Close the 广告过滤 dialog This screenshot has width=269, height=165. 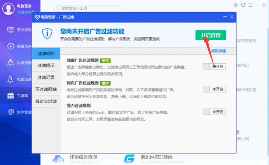click(x=232, y=17)
